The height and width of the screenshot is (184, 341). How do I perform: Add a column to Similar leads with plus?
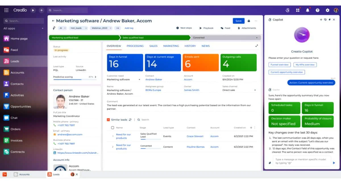251,128
